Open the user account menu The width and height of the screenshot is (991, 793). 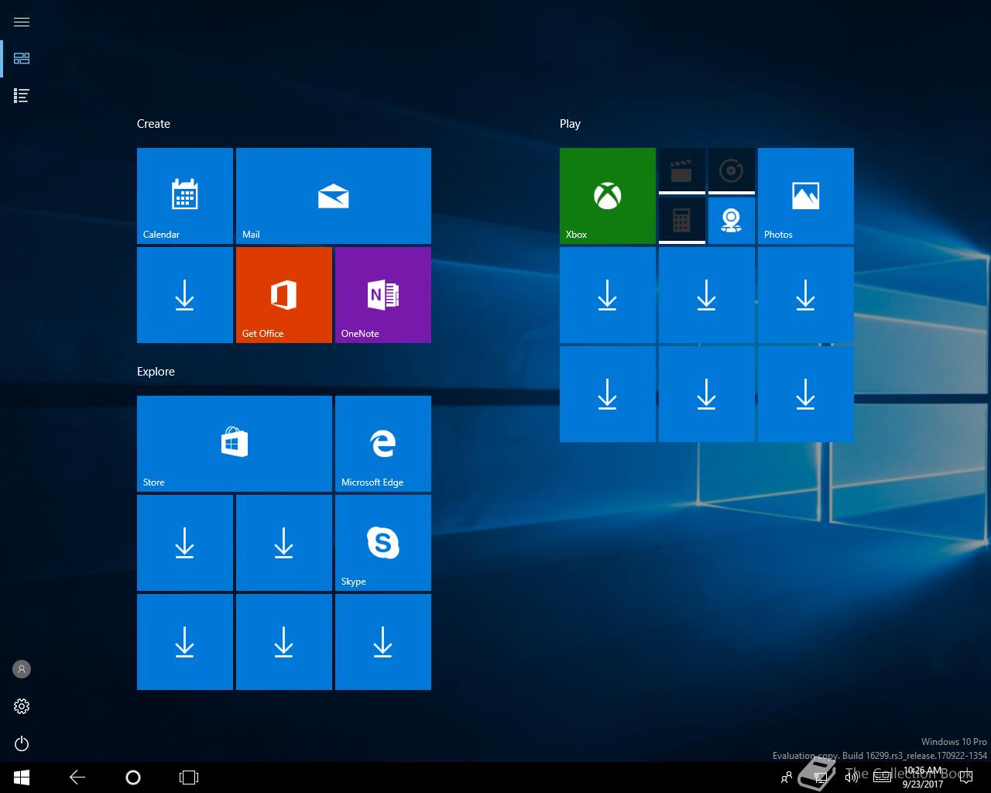click(22, 669)
